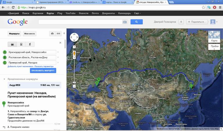Collapse the Предложенные маршруты section
This screenshot has height=131, width=223.
coord(4,79)
